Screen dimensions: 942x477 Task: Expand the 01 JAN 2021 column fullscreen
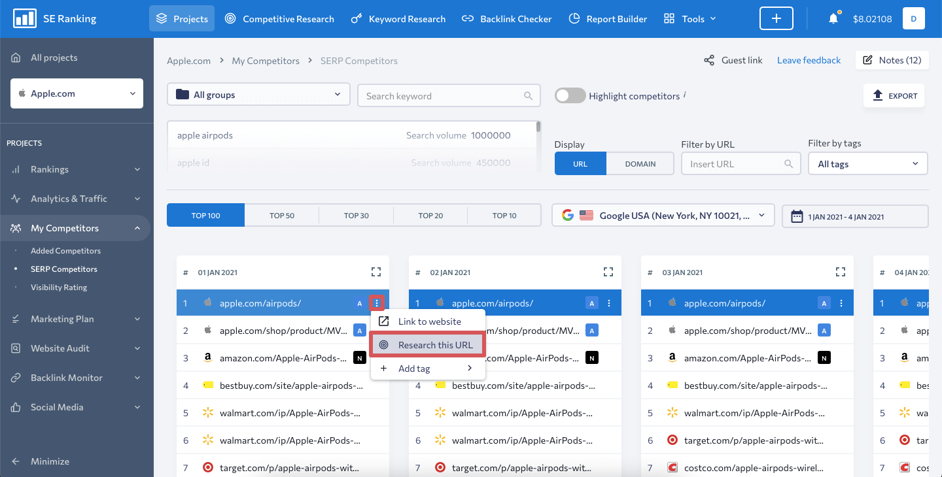tap(376, 272)
